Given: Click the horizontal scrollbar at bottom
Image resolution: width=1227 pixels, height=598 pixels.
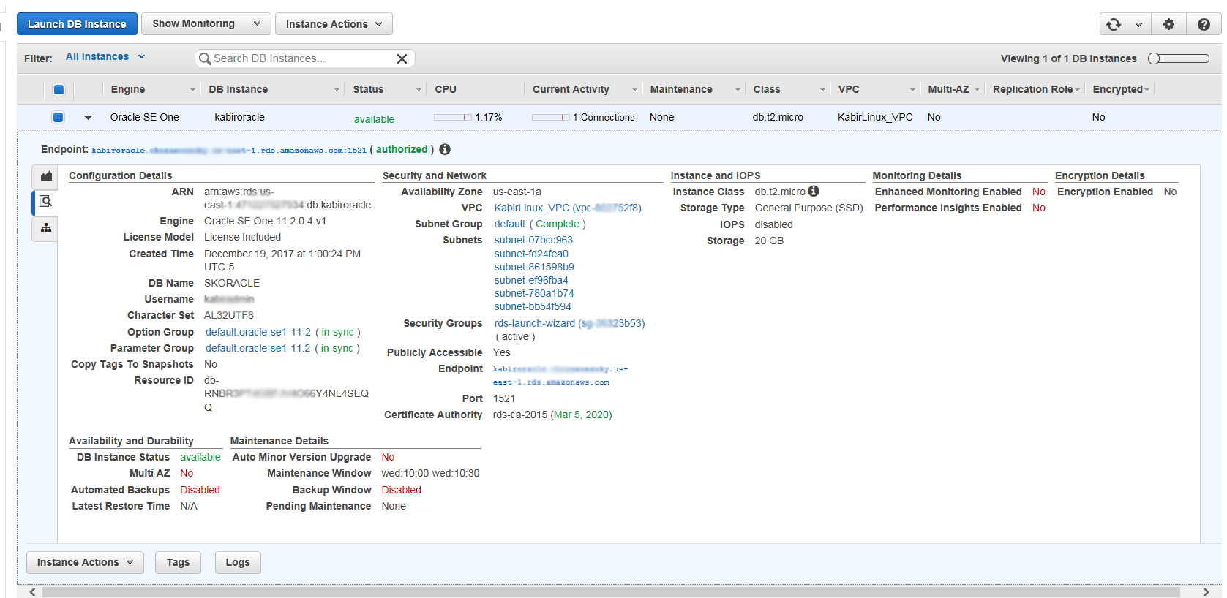Looking at the screenshot, I should point(611,591).
